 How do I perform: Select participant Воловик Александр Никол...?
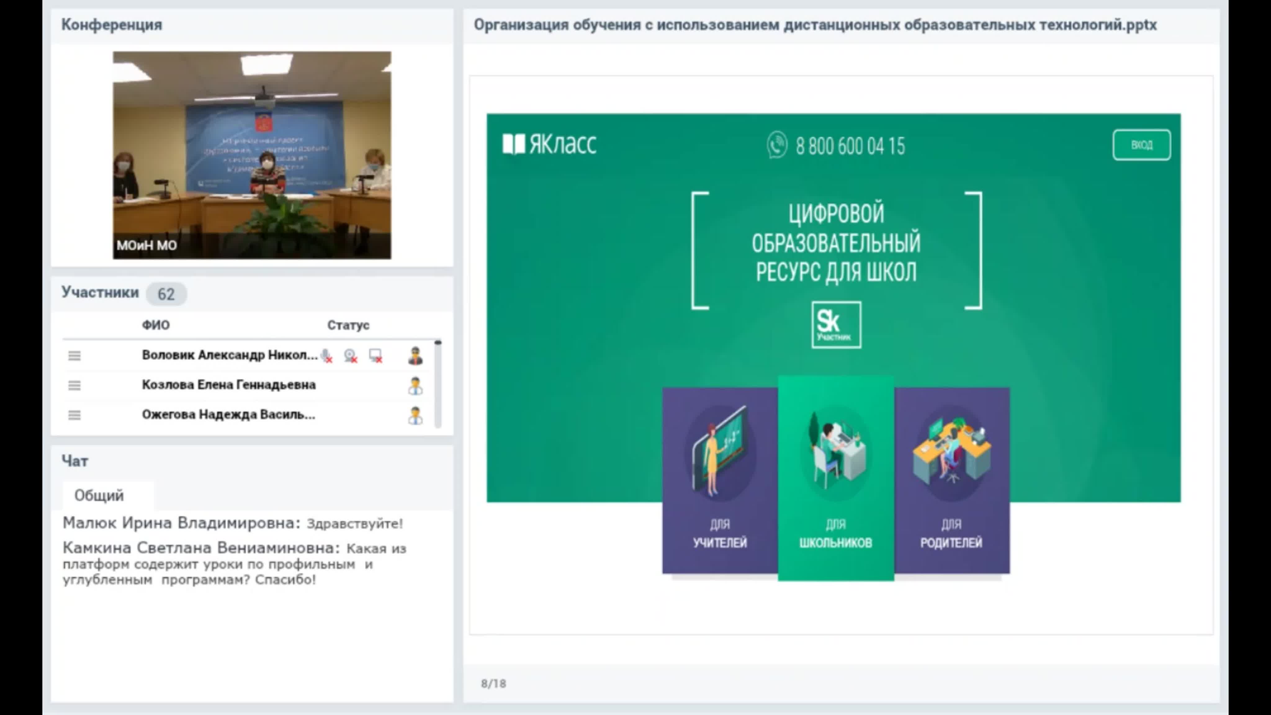click(x=229, y=355)
